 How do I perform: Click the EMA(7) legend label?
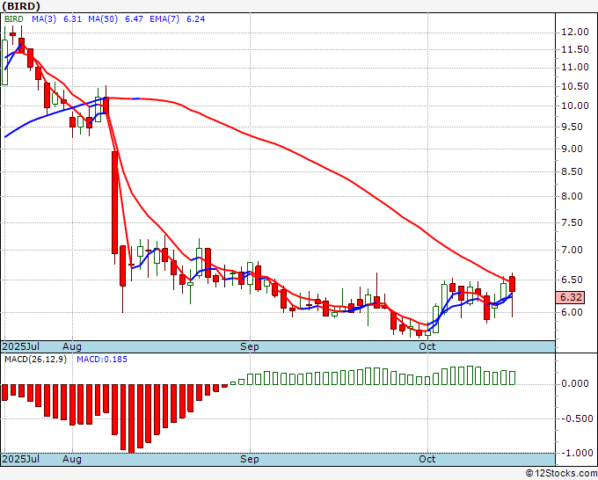(164, 19)
